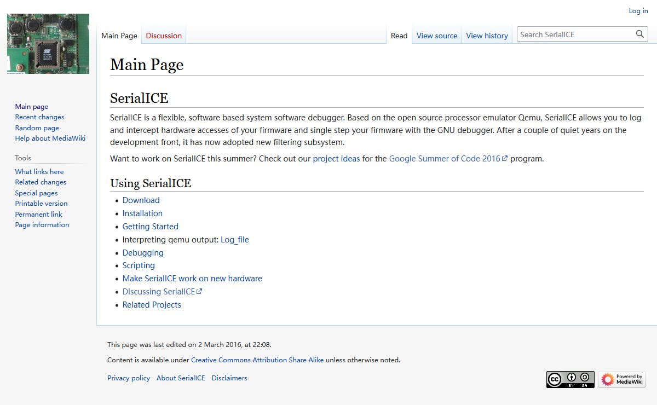Open the About SerialICE footer link
657x405 pixels.
[181, 378]
